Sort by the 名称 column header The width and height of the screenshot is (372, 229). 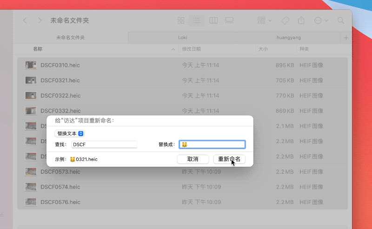[x=38, y=49]
